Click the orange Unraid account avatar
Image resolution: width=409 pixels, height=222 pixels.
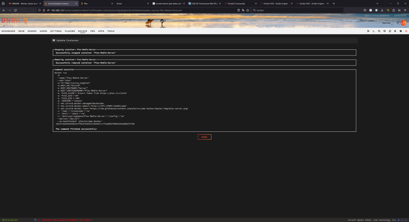click(x=404, y=23)
